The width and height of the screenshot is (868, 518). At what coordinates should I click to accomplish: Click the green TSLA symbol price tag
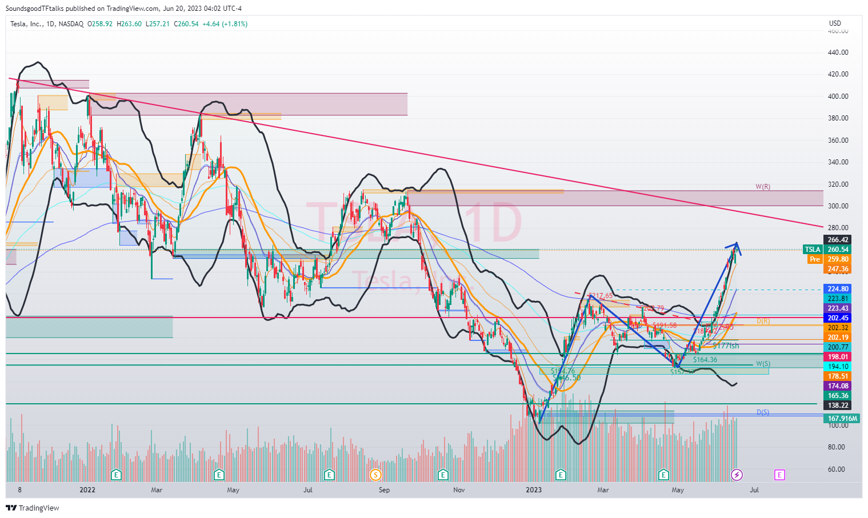(x=813, y=250)
